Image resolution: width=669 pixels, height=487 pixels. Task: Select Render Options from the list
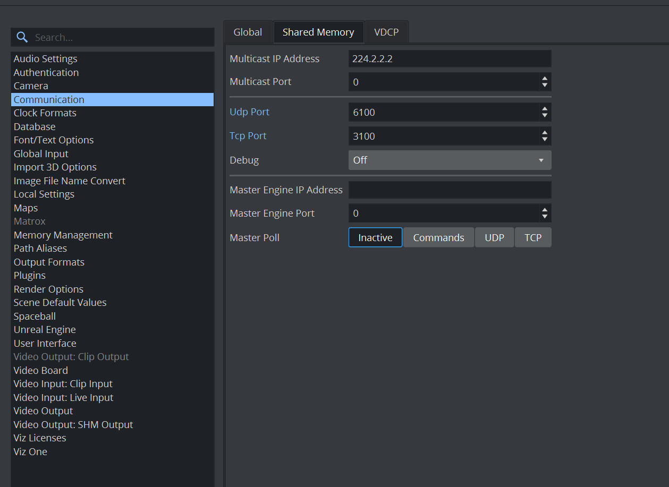(x=48, y=289)
